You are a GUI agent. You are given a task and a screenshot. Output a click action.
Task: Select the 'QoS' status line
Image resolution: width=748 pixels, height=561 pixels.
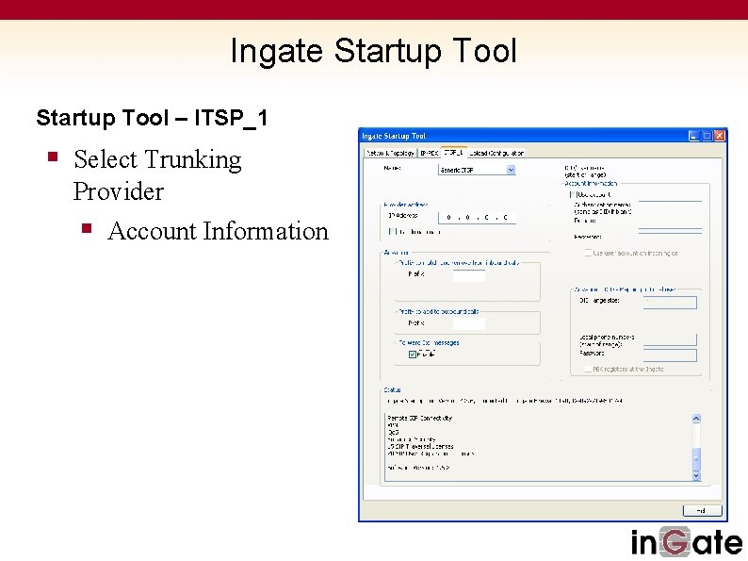coord(393,432)
